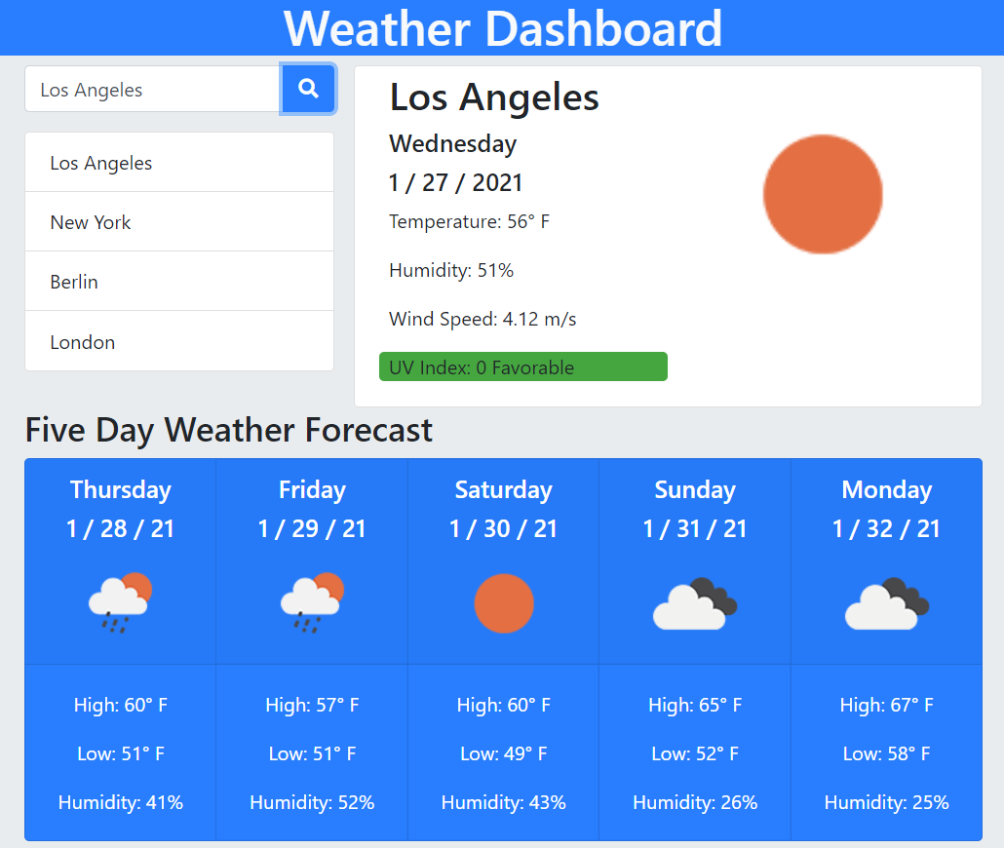1004x848 pixels.
Task: Click the magnifying glass search button
Action: (x=308, y=89)
